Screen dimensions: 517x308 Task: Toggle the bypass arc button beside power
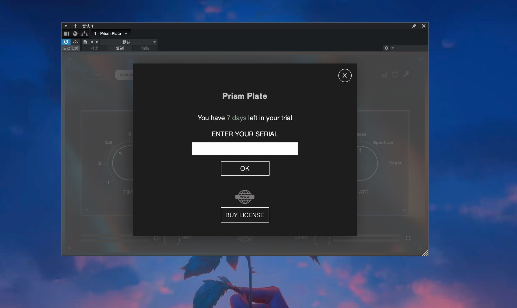75,42
